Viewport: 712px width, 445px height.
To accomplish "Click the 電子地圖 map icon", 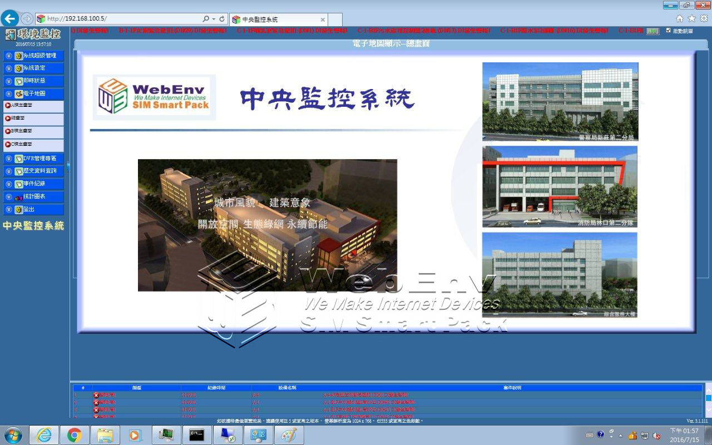I will click(18, 94).
